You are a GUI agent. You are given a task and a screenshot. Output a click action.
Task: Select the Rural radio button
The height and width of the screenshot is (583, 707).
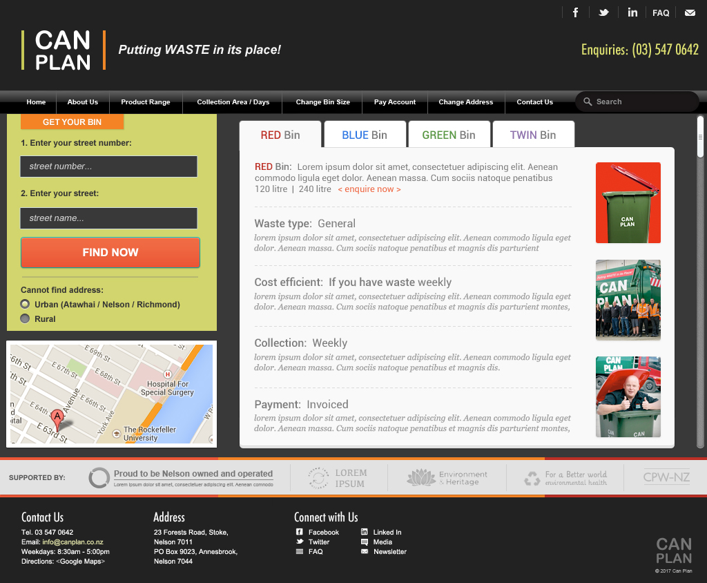[25, 318]
